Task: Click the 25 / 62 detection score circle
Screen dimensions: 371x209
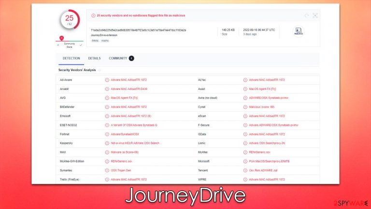Action: (70, 20)
